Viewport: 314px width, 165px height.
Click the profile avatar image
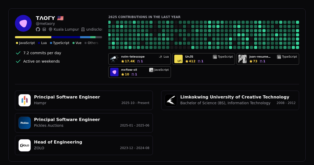click(x=23, y=23)
